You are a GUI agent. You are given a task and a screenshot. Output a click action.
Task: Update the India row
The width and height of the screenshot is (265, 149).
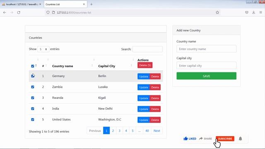click(x=144, y=109)
